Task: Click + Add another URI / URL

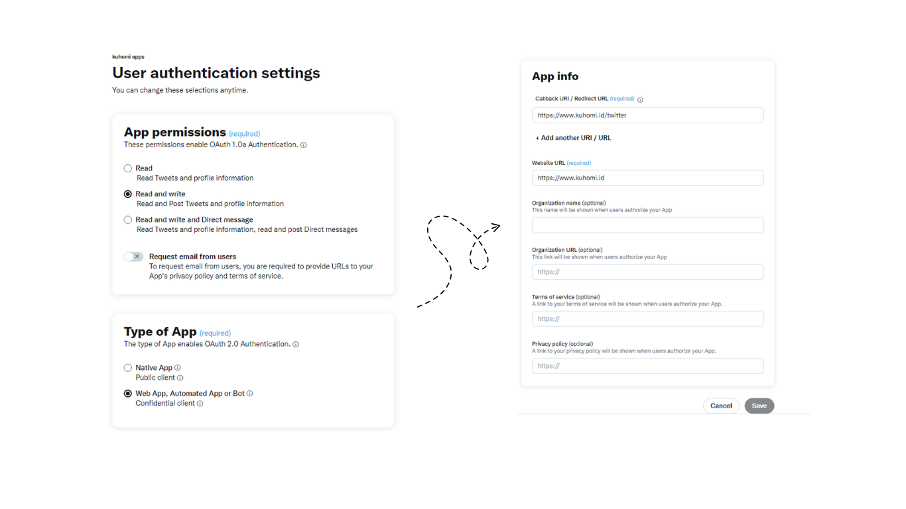Action: [573, 138]
